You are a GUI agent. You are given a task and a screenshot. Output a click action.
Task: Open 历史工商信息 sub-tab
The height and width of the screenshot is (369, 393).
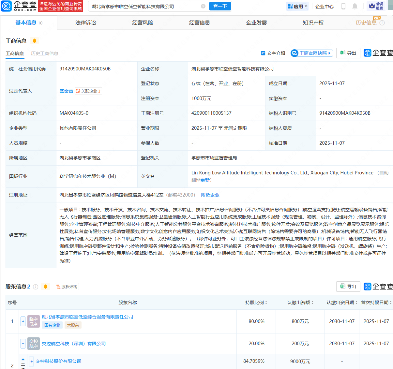[x=44, y=53]
